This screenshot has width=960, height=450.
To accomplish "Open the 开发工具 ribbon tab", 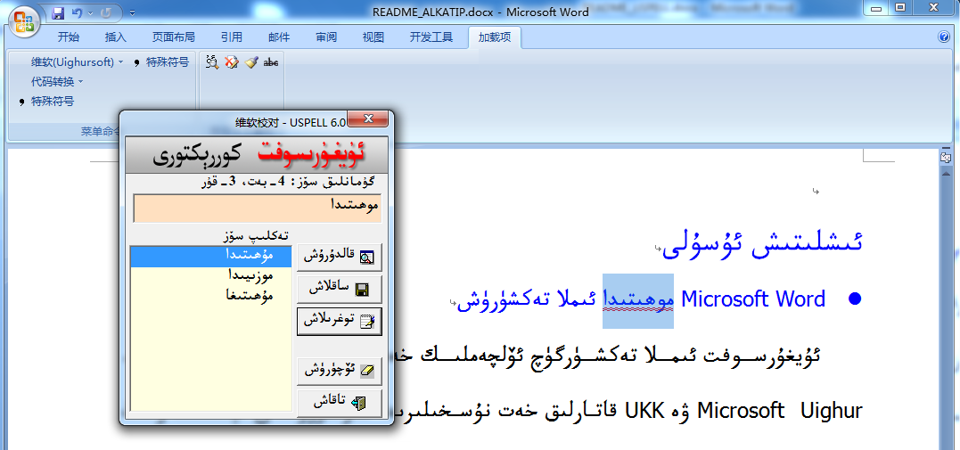I will 431,37.
